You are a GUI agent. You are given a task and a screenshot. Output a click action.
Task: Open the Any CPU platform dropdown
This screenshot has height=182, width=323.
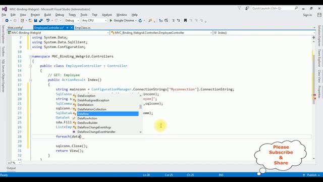pos(94,20)
